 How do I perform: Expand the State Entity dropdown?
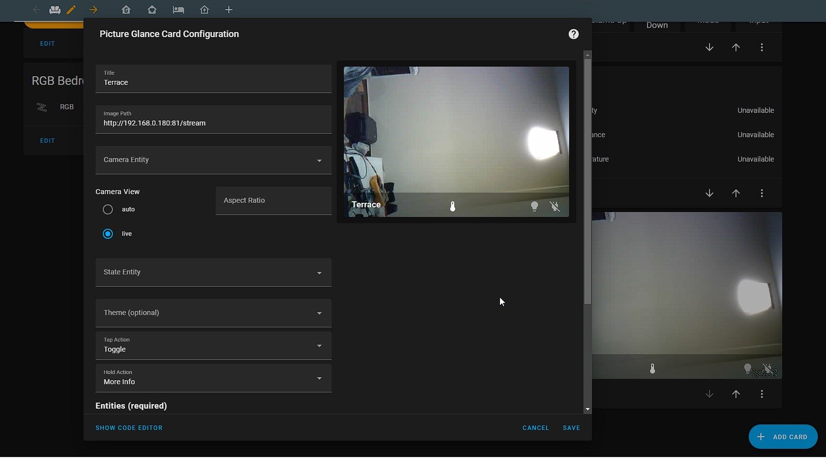[213, 272]
